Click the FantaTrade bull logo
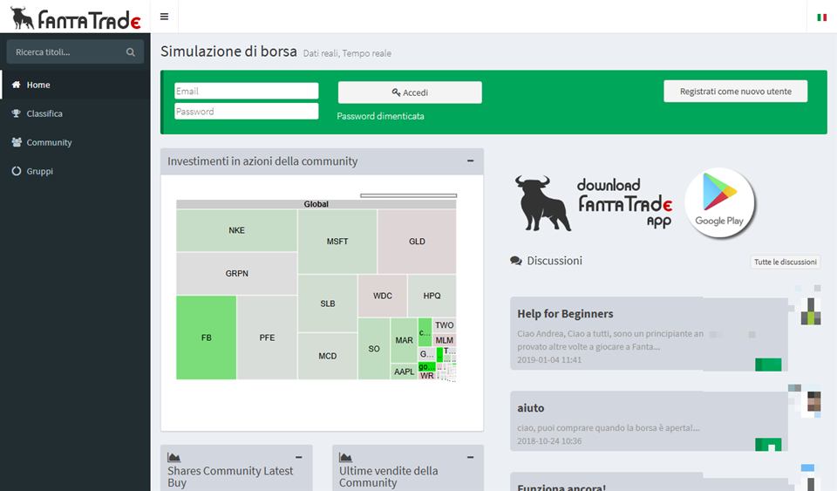 [x=75, y=18]
